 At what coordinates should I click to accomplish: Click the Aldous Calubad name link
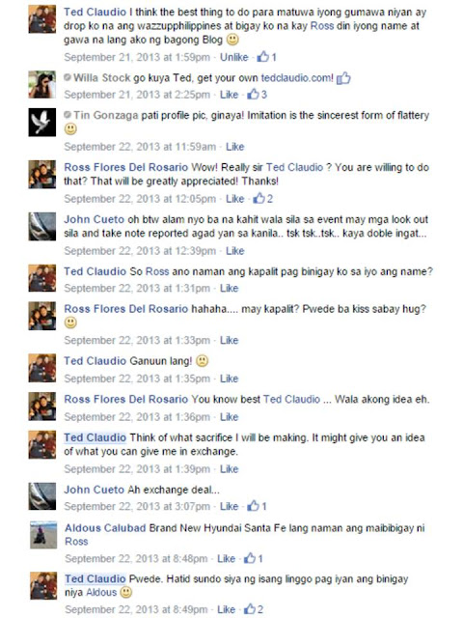pyautogui.click(x=105, y=528)
